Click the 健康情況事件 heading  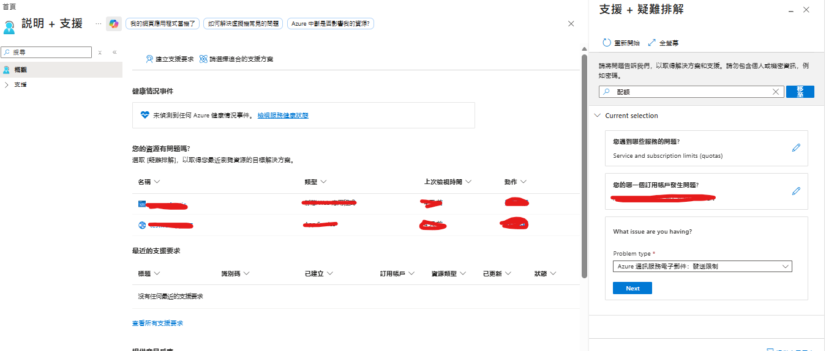click(152, 91)
